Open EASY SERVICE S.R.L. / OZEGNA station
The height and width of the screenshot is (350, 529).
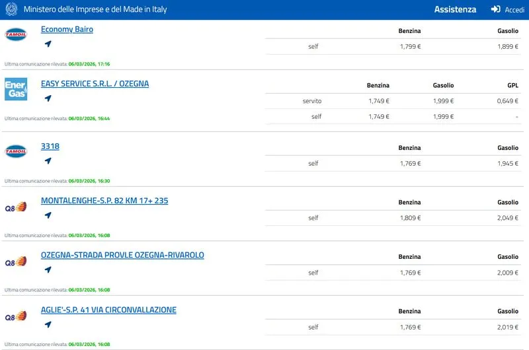coord(95,84)
